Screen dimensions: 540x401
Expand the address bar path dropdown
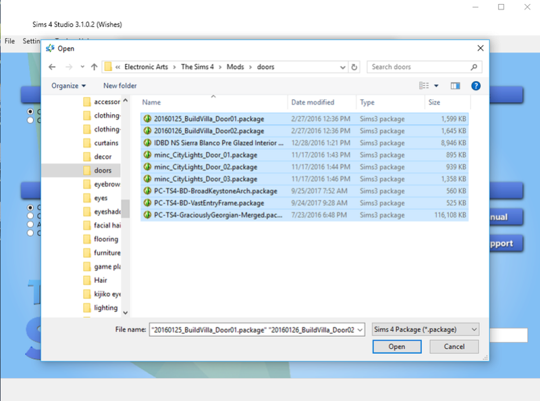point(343,68)
